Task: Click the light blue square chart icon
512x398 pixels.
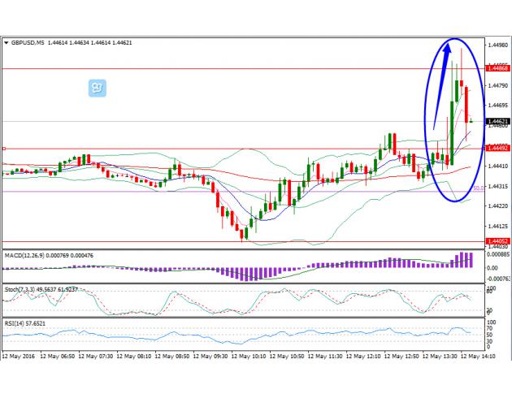Action: 97,87
